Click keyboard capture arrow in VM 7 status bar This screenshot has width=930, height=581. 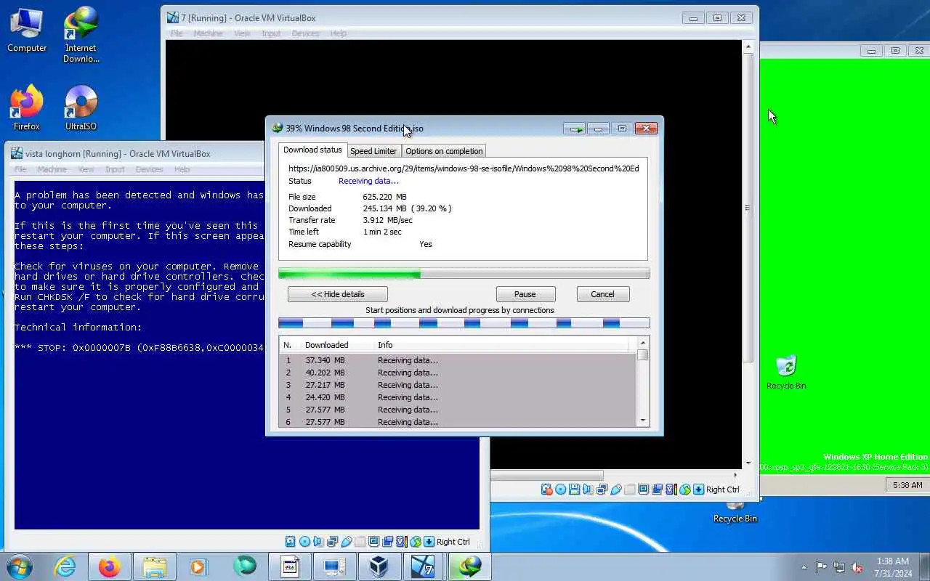click(698, 489)
